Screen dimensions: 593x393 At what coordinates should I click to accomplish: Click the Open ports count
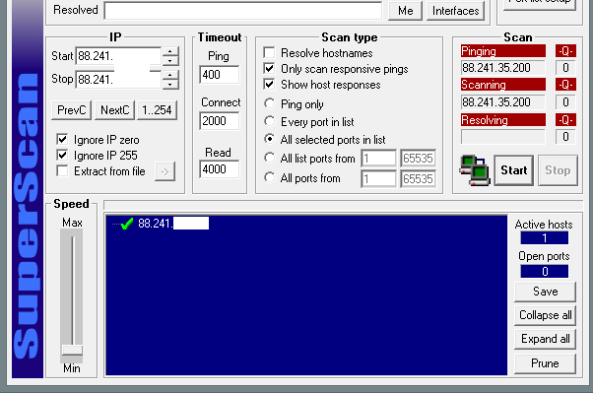544,271
